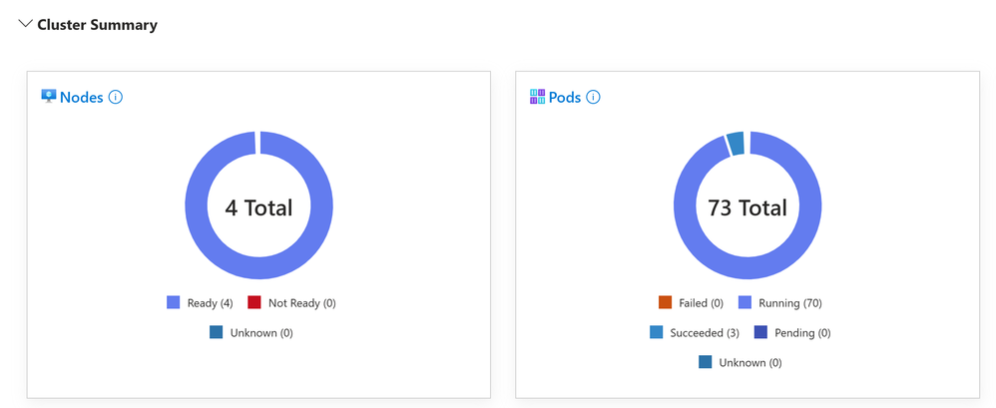Image resolution: width=996 pixels, height=408 pixels.
Task: Click the info icon beside Pods
Action: 593,98
